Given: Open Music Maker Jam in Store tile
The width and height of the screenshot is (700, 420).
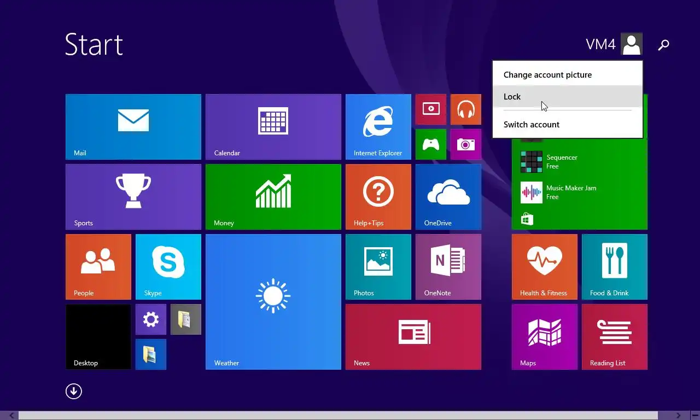Looking at the screenshot, I should tap(558, 192).
